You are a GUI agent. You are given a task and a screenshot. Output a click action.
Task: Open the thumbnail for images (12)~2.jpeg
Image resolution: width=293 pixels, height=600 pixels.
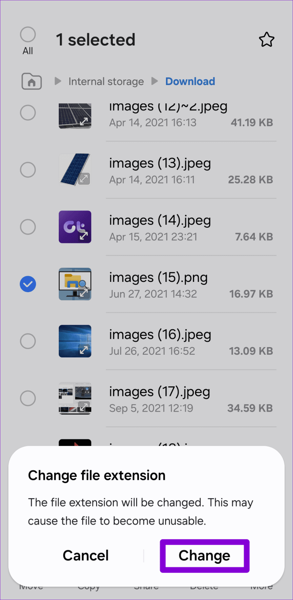click(75, 116)
